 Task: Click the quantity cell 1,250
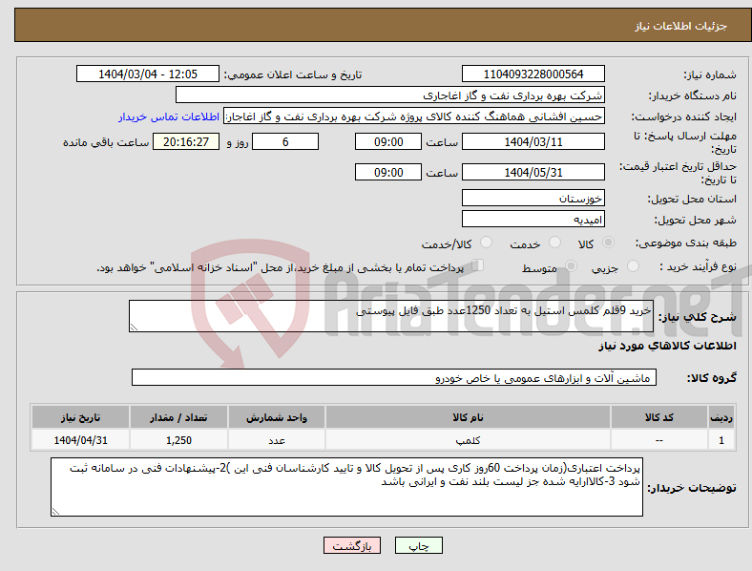point(178,440)
